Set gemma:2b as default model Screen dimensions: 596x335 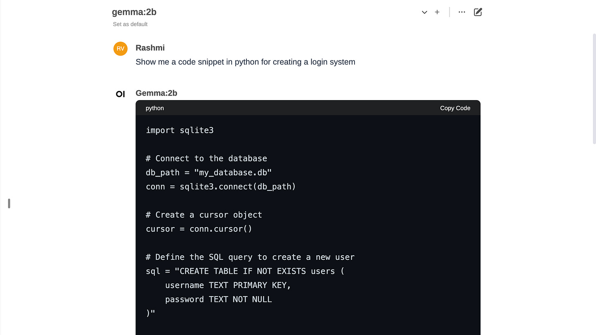[130, 24]
